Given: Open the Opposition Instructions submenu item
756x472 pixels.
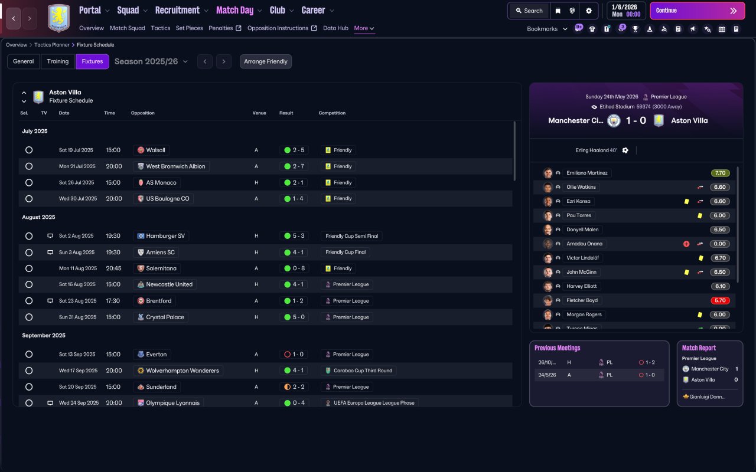Looking at the screenshot, I should (x=282, y=28).
